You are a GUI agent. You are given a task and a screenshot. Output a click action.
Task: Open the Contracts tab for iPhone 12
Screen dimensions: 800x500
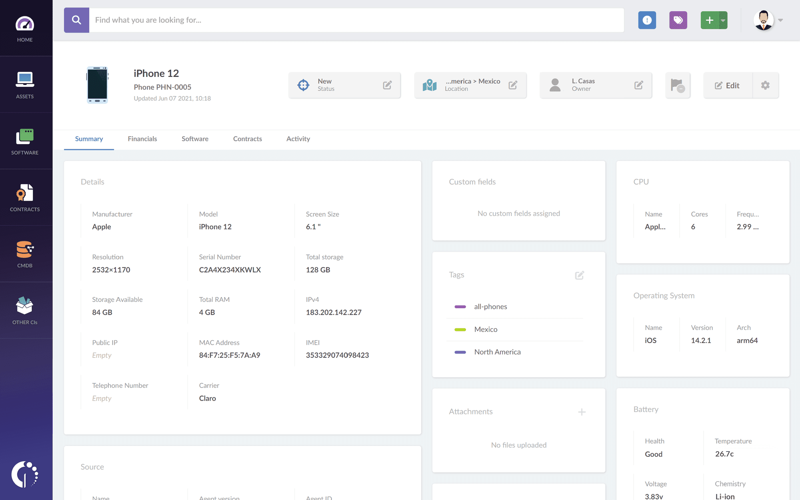coord(247,139)
